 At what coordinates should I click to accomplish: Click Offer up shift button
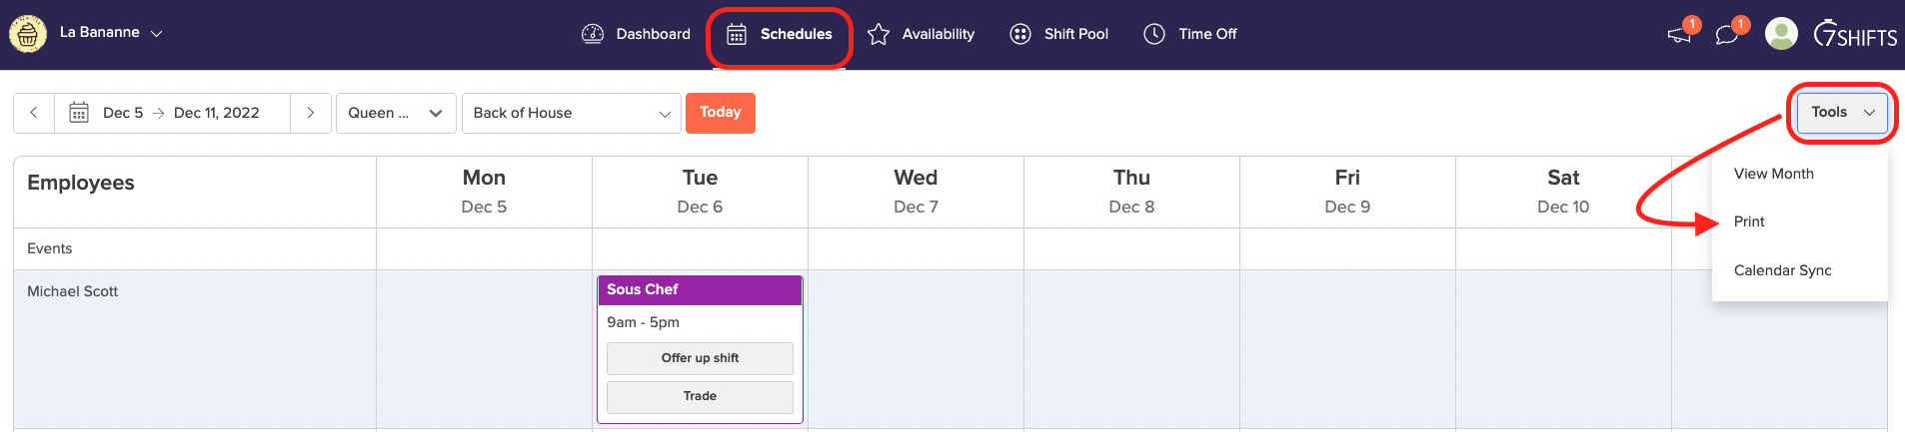point(700,358)
